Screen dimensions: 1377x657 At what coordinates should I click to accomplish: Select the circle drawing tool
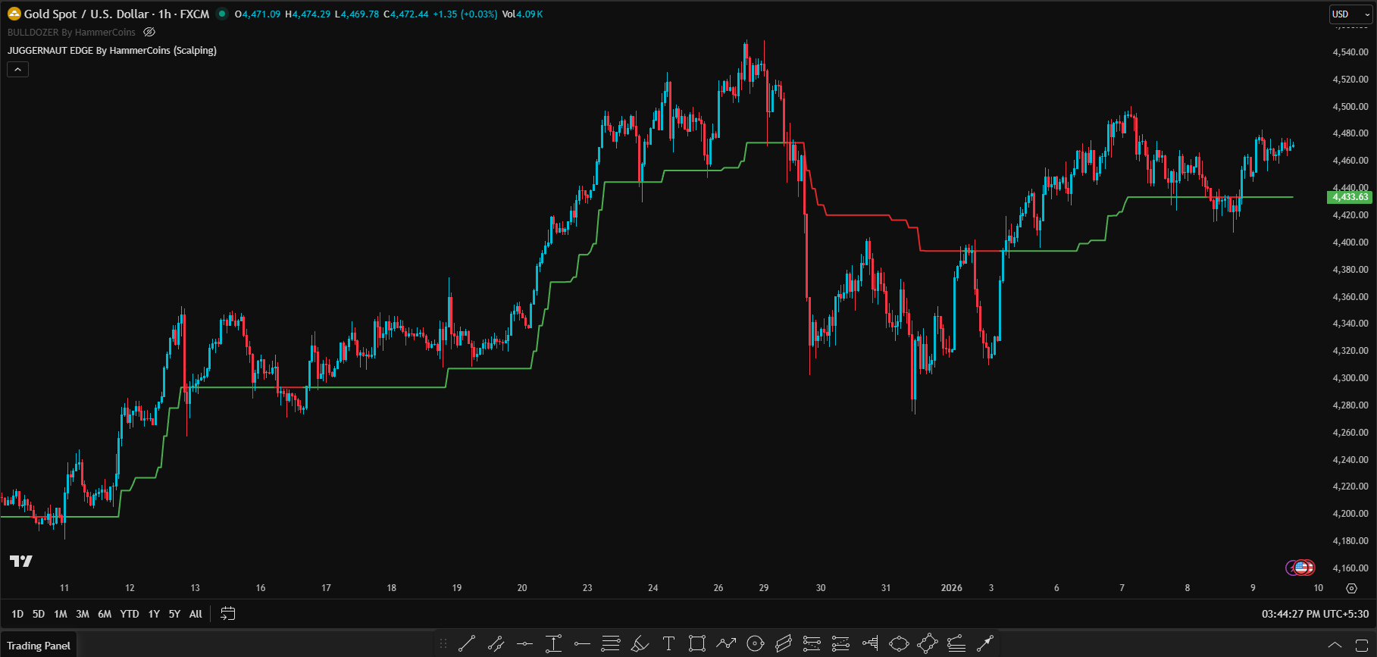(755, 644)
